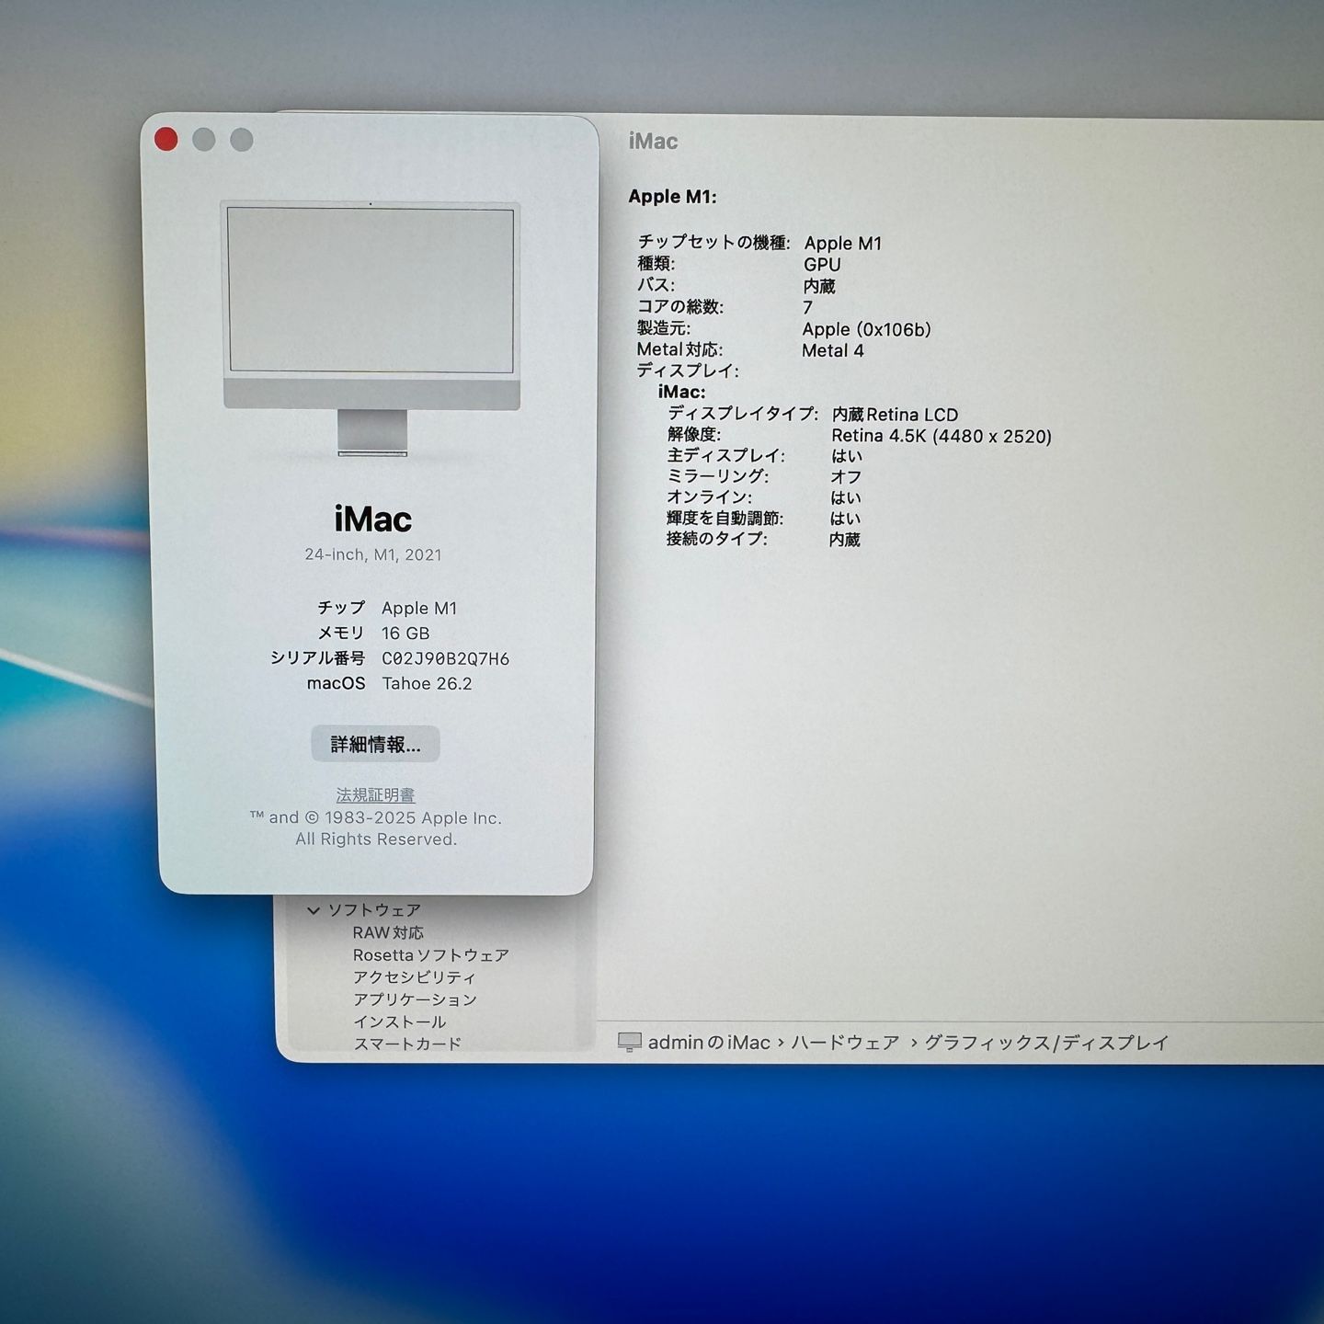Click the computer icon in path bar

click(x=629, y=1042)
